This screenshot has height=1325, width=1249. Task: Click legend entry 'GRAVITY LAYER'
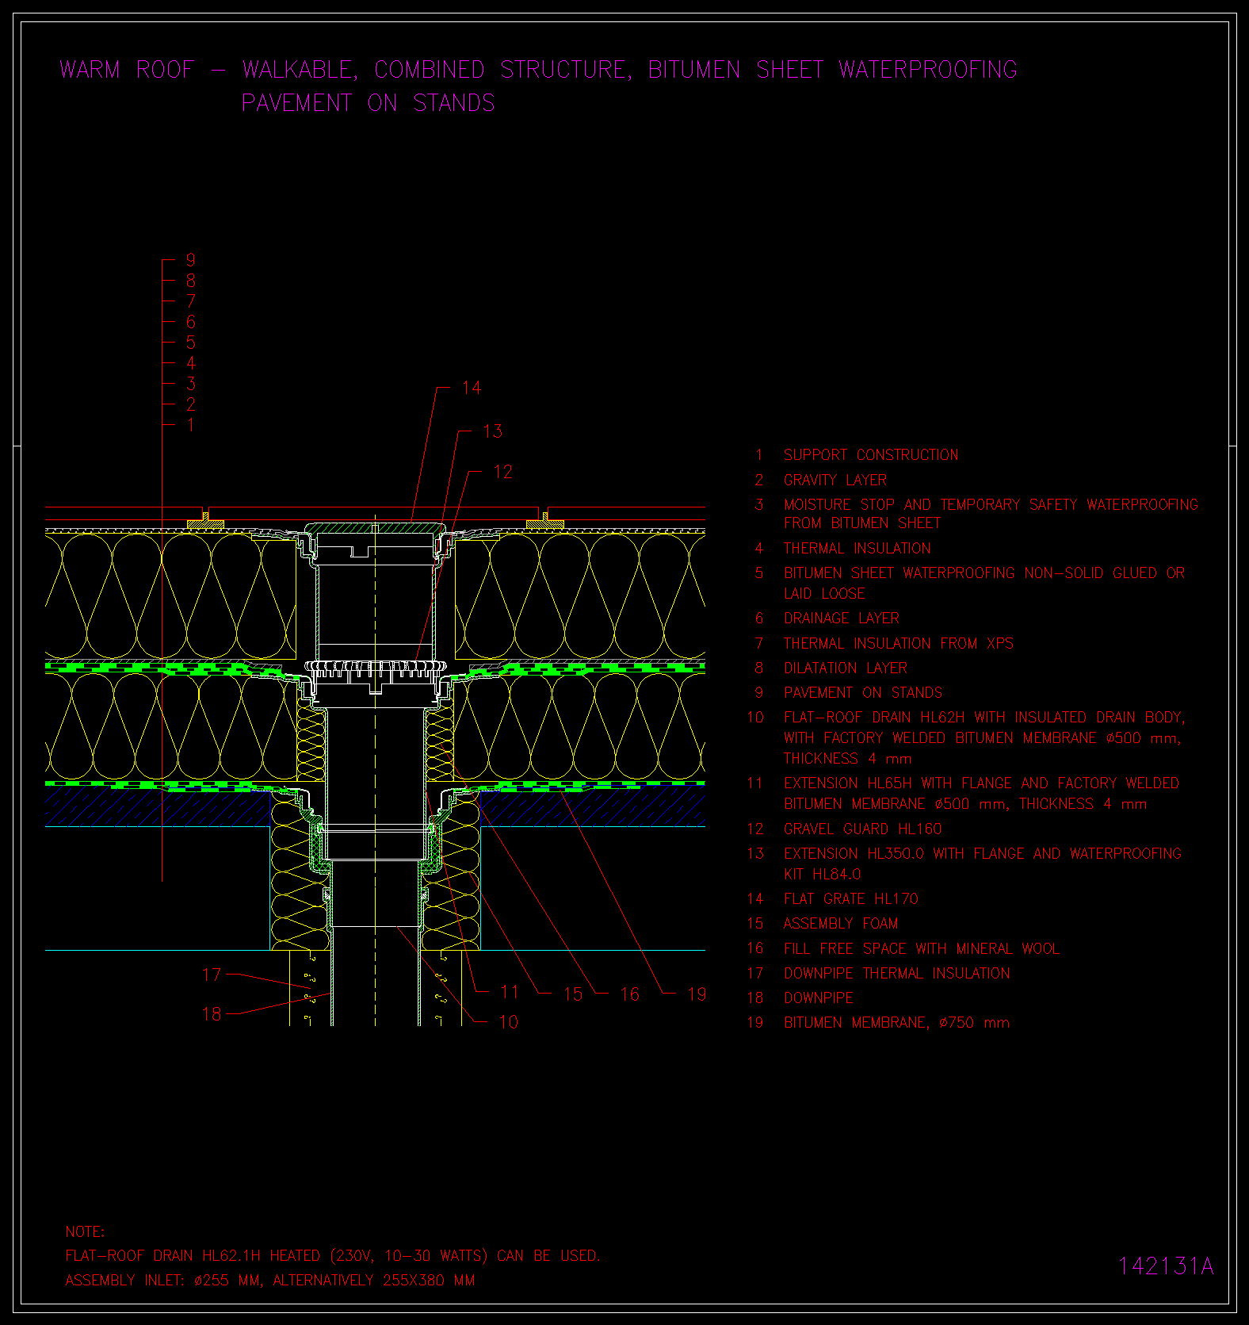click(835, 481)
